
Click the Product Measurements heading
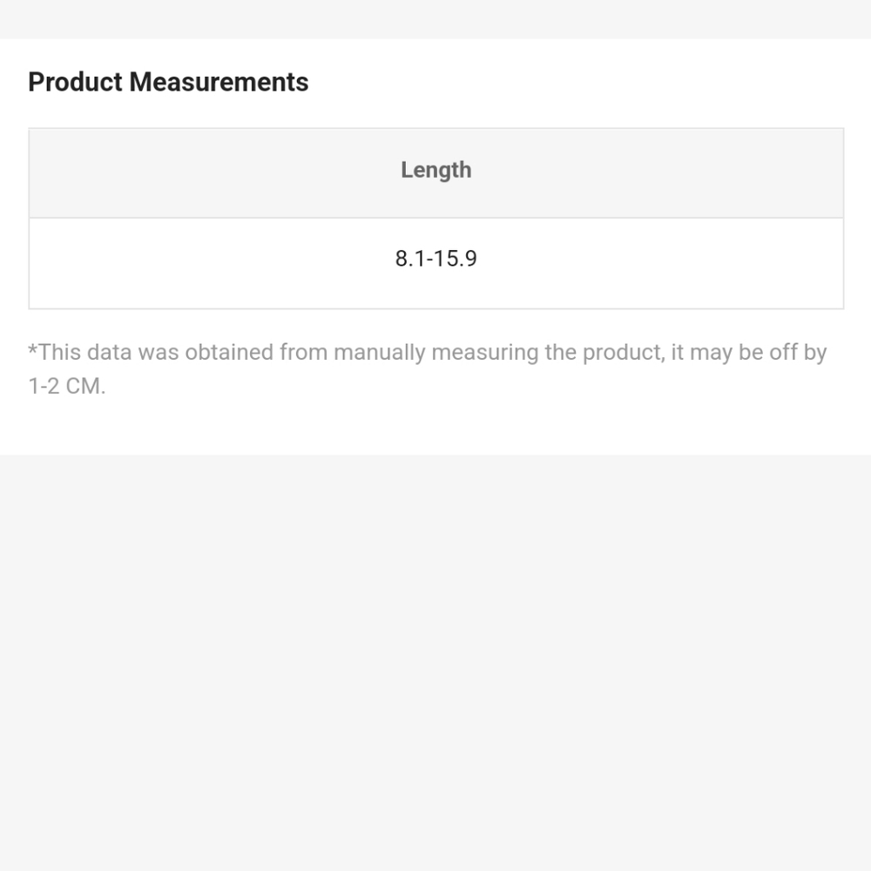pos(168,82)
